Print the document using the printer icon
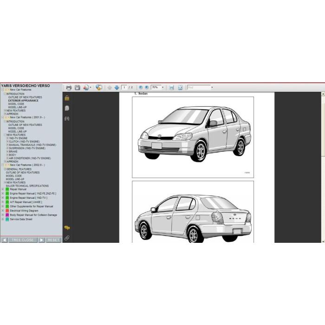 tap(69, 88)
